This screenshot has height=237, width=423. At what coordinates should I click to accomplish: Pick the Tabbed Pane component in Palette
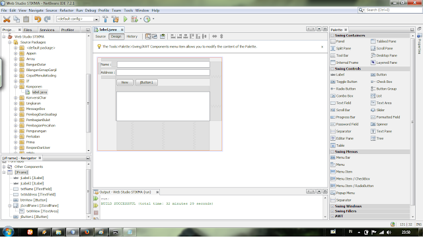[383, 41]
